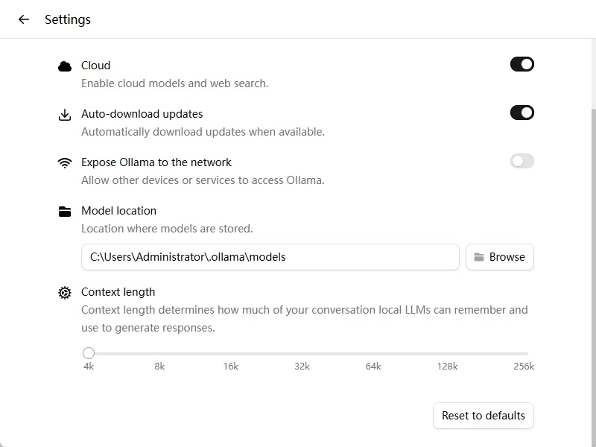Click the Auto-download updates download icon
This screenshot has width=596, height=447.
[x=65, y=115]
